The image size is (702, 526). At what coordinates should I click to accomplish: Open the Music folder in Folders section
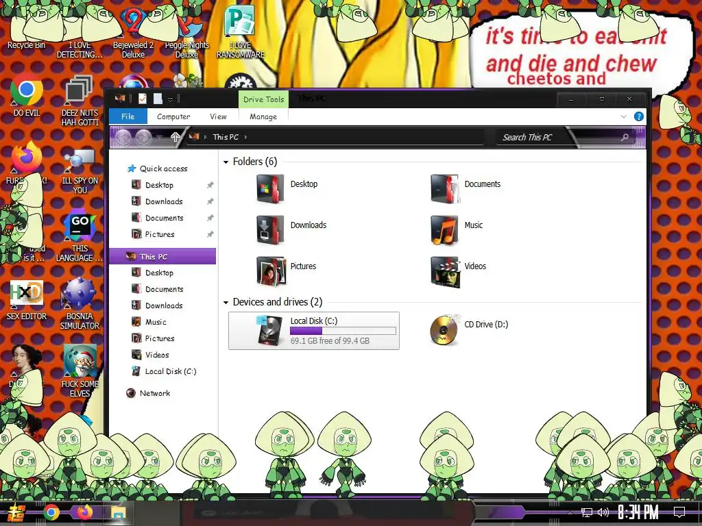pyautogui.click(x=457, y=229)
